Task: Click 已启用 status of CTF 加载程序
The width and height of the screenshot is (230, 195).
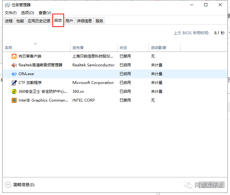Action: click(125, 83)
